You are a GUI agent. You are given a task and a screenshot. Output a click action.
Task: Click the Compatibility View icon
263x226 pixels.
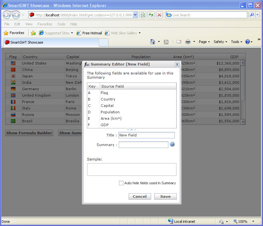pos(143,15)
